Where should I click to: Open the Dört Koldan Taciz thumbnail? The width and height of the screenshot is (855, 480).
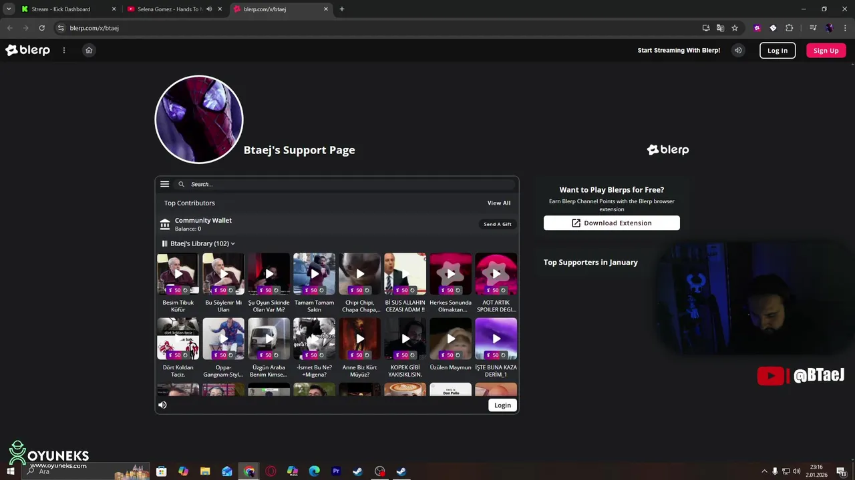(178, 339)
